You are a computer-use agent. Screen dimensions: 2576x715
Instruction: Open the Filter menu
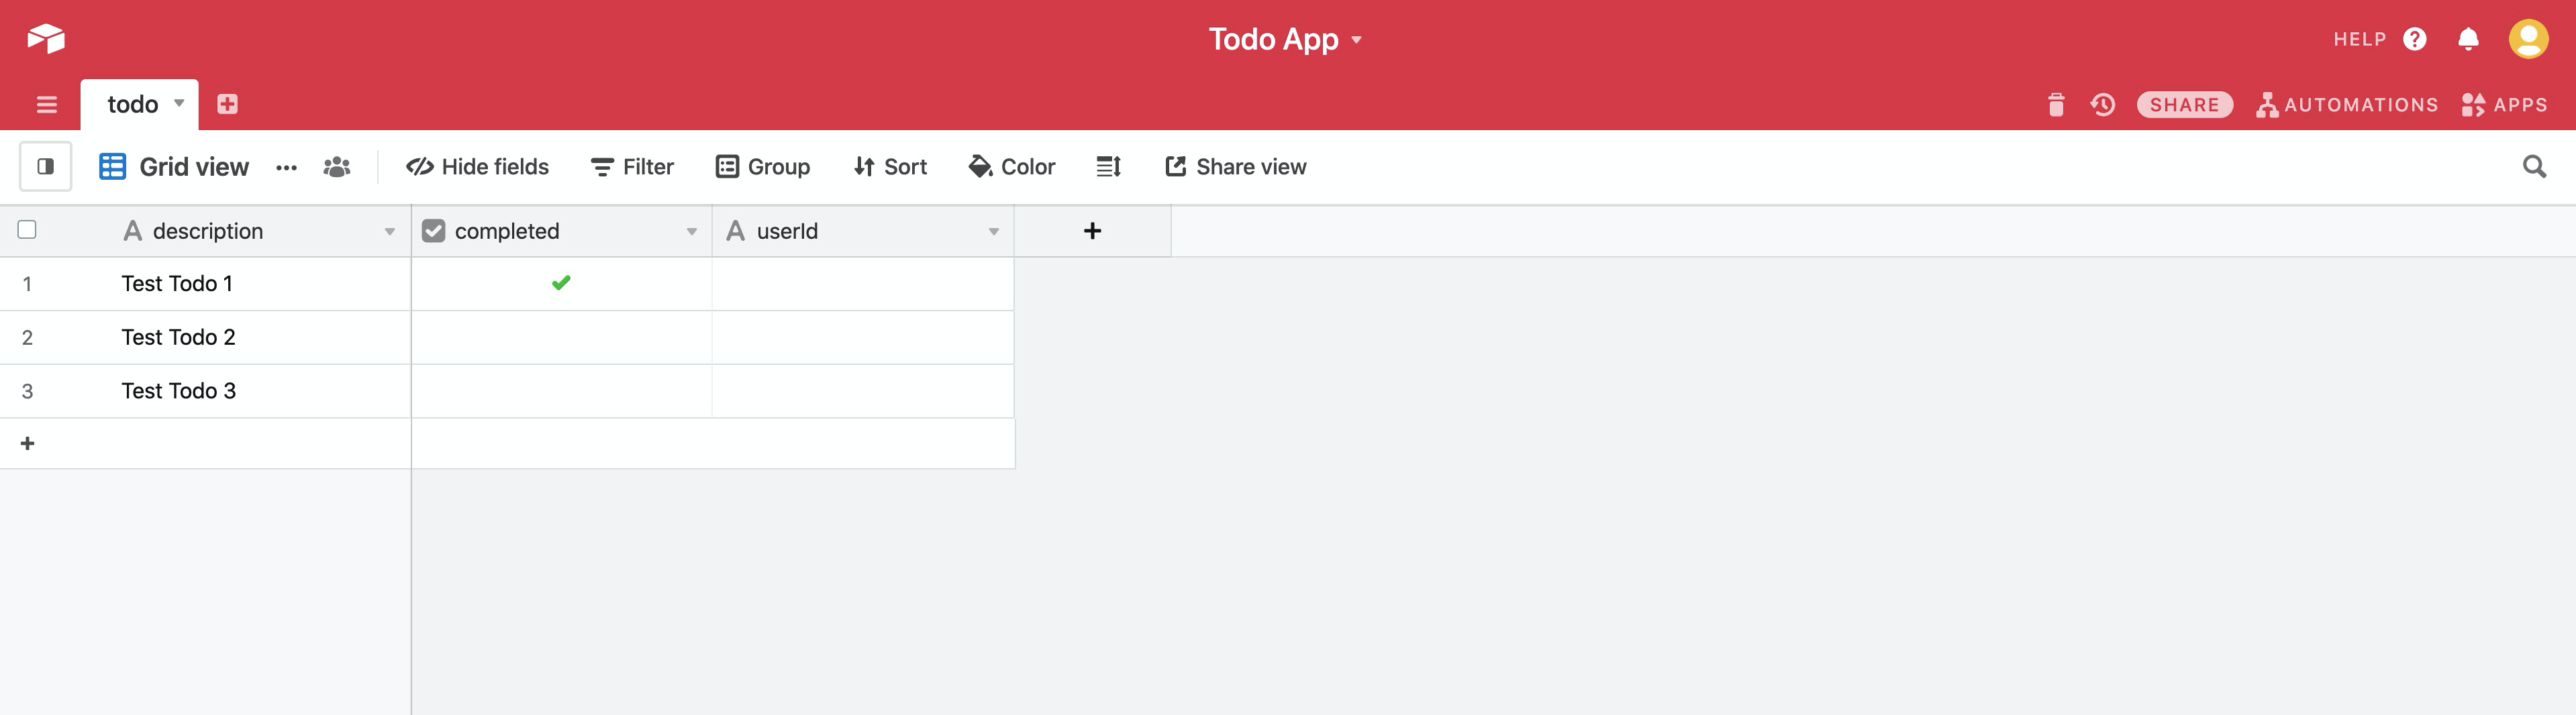click(x=632, y=167)
